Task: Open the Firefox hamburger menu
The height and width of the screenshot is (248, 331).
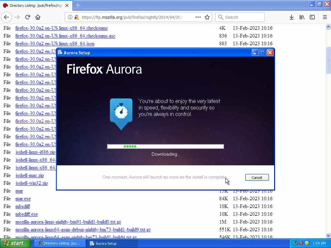Action: (325, 17)
